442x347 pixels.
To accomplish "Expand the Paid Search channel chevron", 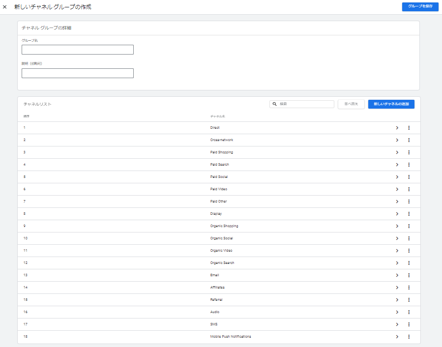I will coord(397,165).
